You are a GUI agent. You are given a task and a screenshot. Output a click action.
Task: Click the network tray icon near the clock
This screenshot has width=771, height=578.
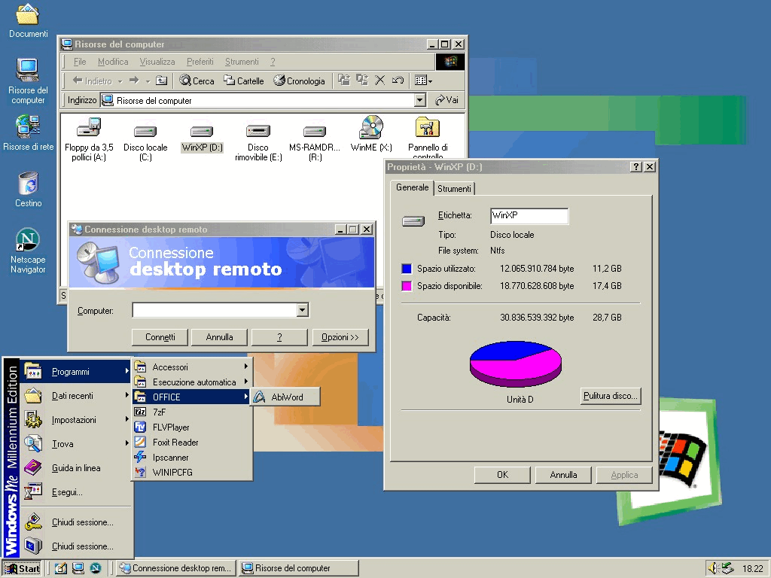pos(727,568)
